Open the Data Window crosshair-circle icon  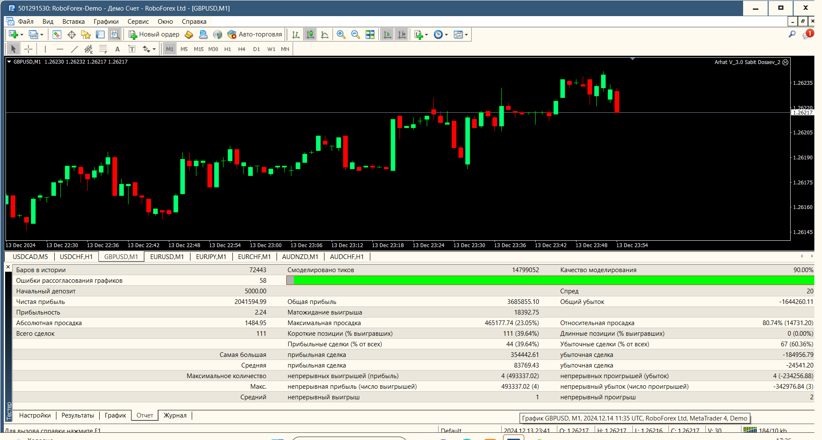(71, 35)
